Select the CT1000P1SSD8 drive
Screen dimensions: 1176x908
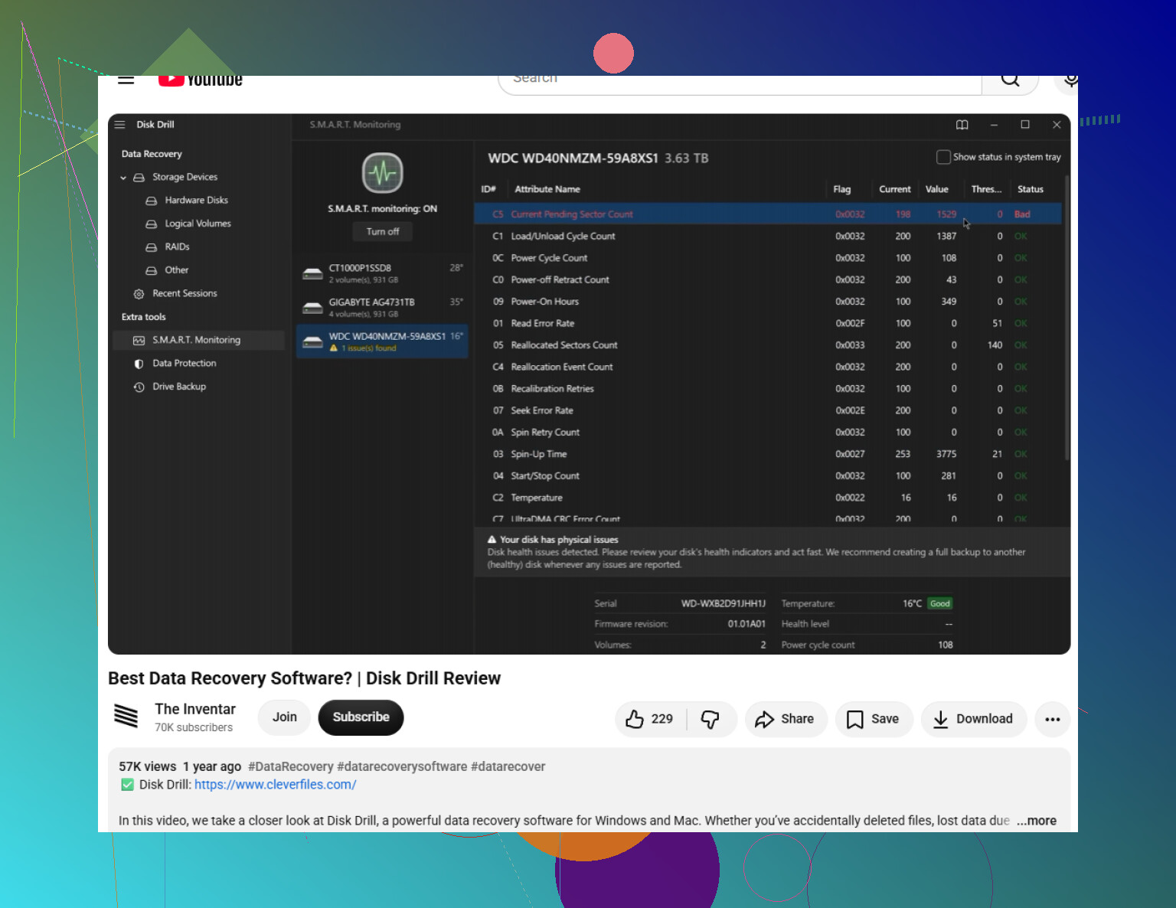point(382,273)
